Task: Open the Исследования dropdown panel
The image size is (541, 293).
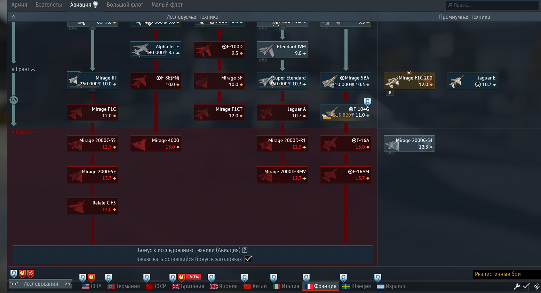Action: pos(40,284)
